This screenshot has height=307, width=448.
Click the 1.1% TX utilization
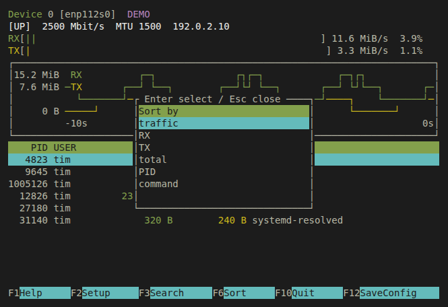pos(411,51)
